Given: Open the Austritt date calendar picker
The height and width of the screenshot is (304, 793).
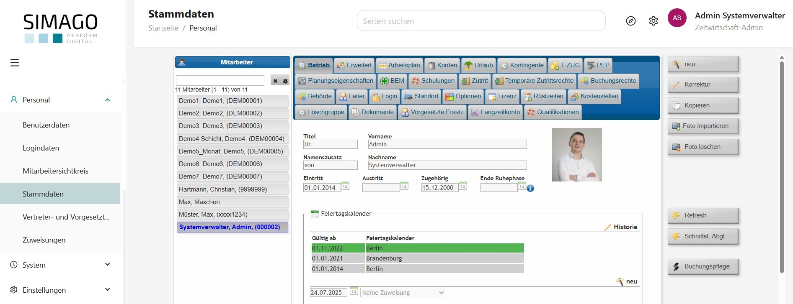Looking at the screenshot, I should [x=404, y=186].
